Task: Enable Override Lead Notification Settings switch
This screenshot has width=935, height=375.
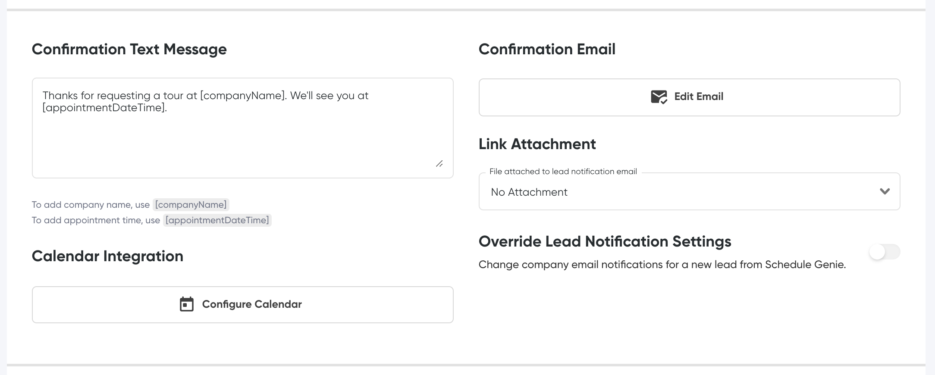Action: (884, 252)
